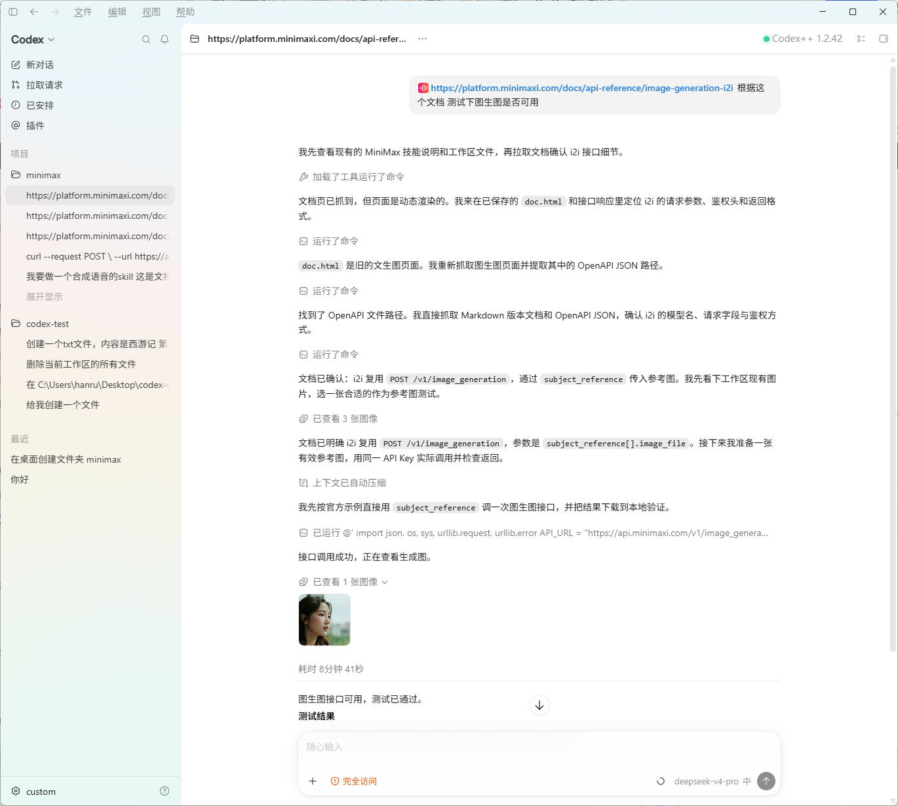Open the image-generation-i2i docs link
The image size is (898, 806).
coord(582,88)
